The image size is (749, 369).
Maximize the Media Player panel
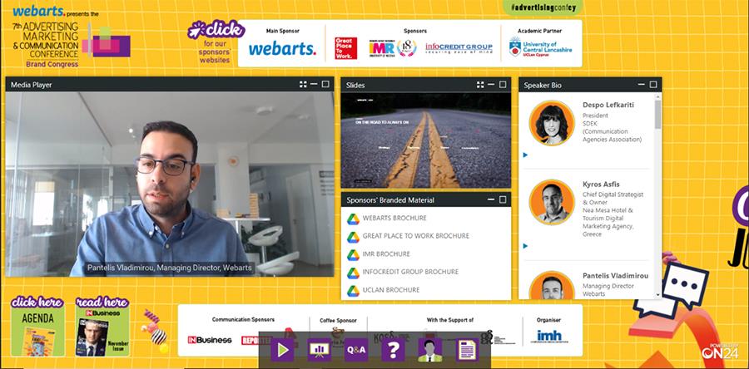325,85
